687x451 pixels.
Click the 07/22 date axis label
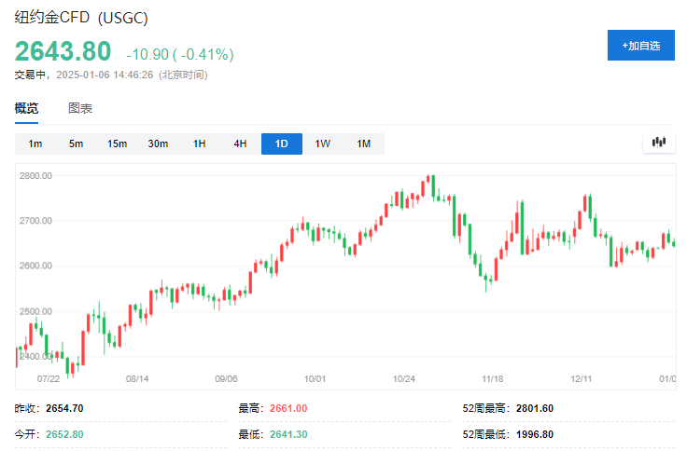coord(49,379)
